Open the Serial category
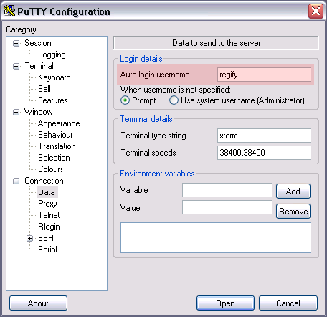Screen dimensions: 327x317 (x=47, y=250)
